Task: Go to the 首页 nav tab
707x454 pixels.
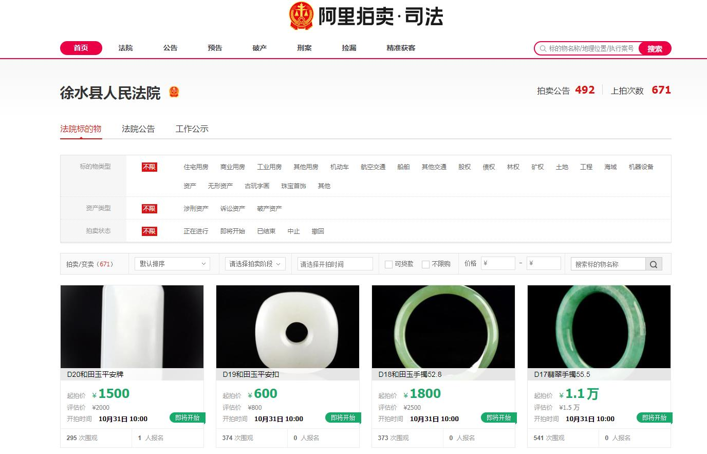Action: pos(81,48)
